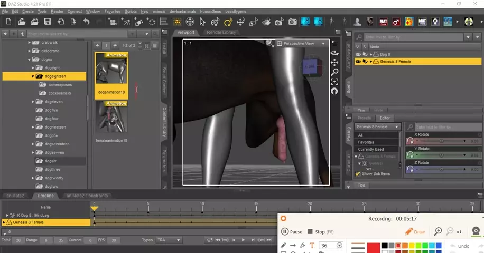
Task: Expand the IK-Dog 8 HindLeg track
Action: (x=7, y=216)
